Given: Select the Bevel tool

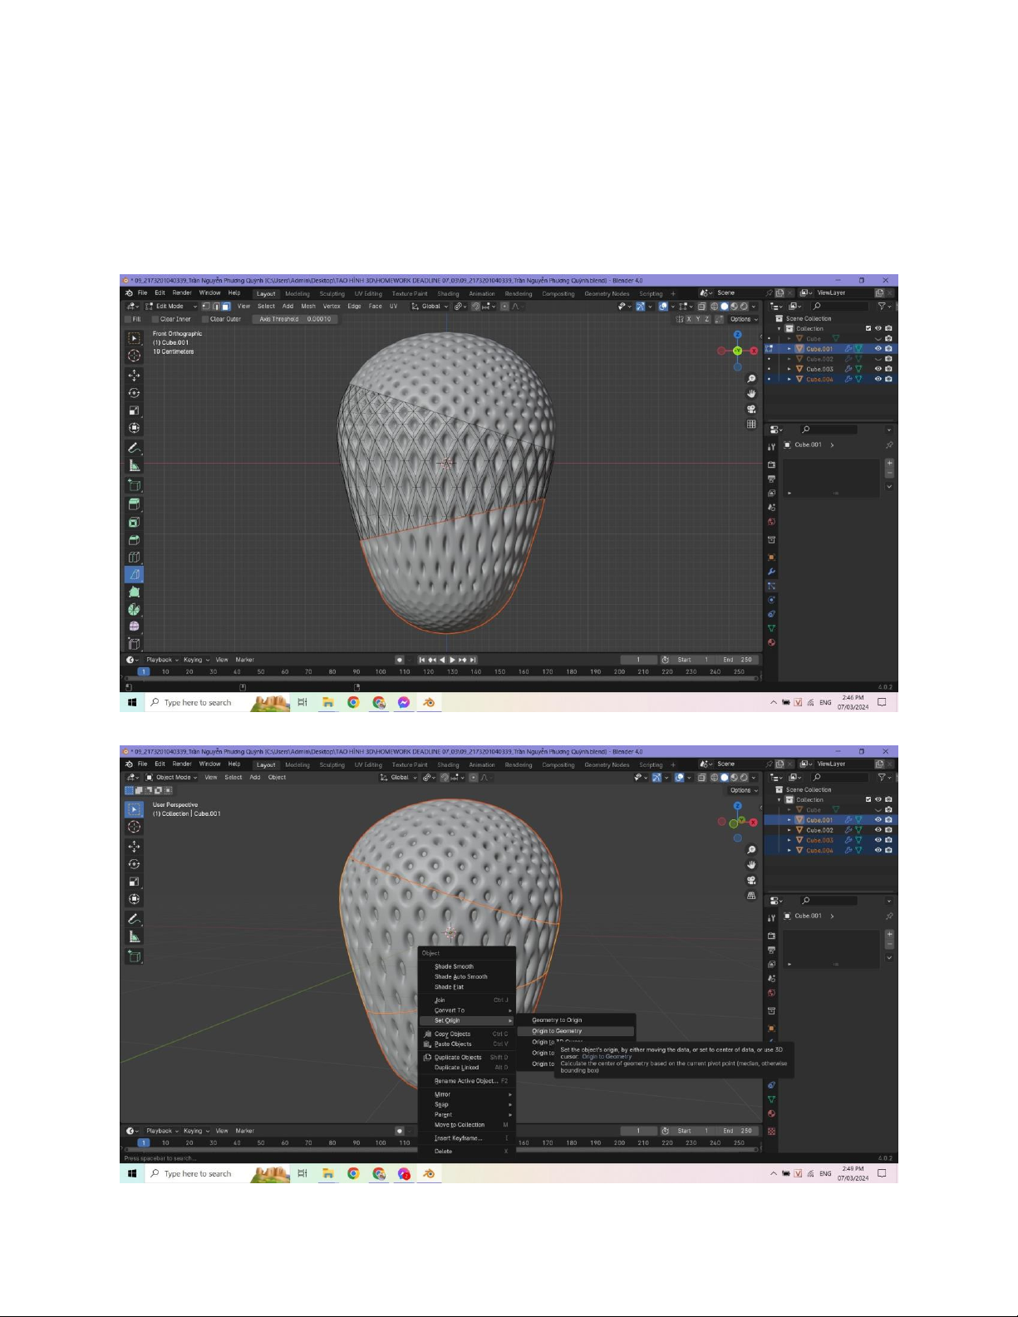Looking at the screenshot, I should pos(134,539).
